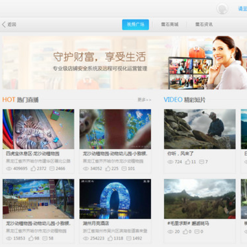Click address line under 四虎宝休息区 title
247x247 pixels.
[x=38, y=161]
